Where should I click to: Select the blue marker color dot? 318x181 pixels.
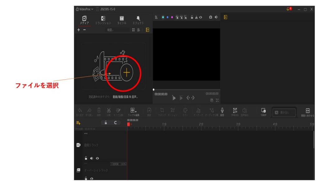pyautogui.click(x=167, y=17)
